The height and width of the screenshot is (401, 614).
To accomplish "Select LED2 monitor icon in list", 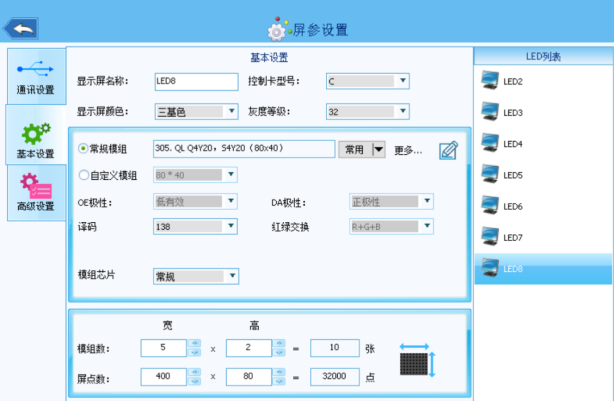I will click(489, 81).
